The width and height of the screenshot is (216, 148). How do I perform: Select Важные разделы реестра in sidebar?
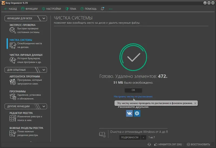[x=26, y=128]
